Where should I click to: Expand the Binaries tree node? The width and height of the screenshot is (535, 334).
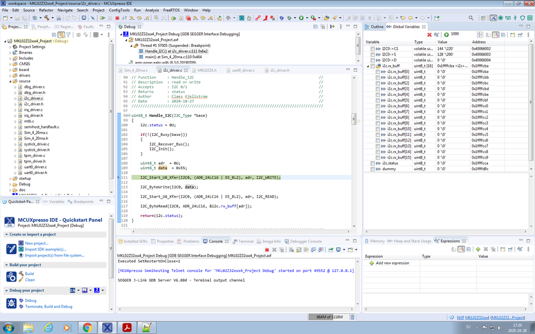[x=10, y=53]
